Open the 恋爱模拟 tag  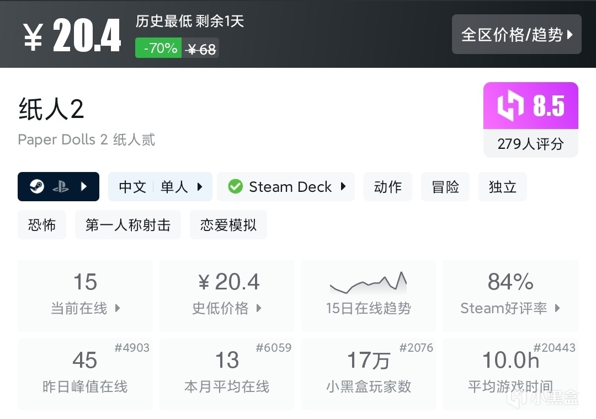point(228,225)
